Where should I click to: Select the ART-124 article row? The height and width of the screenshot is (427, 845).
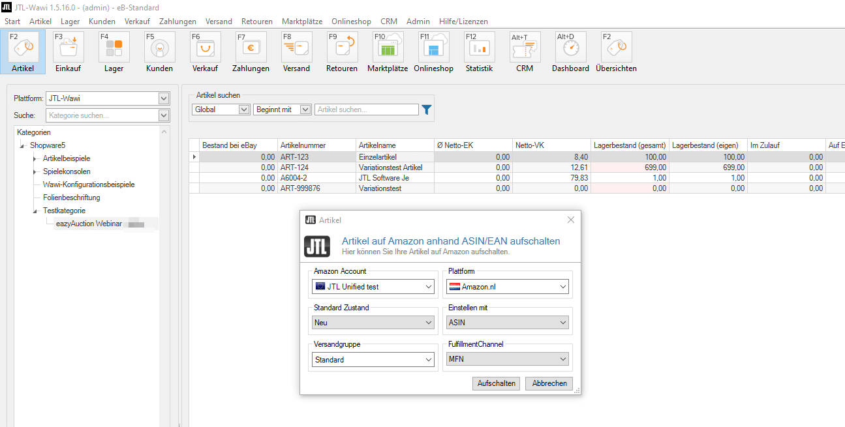(515, 168)
